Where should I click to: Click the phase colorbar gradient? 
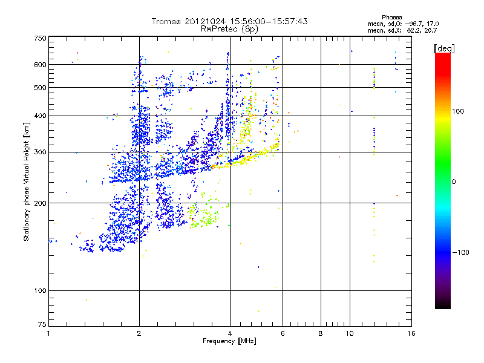(443, 180)
